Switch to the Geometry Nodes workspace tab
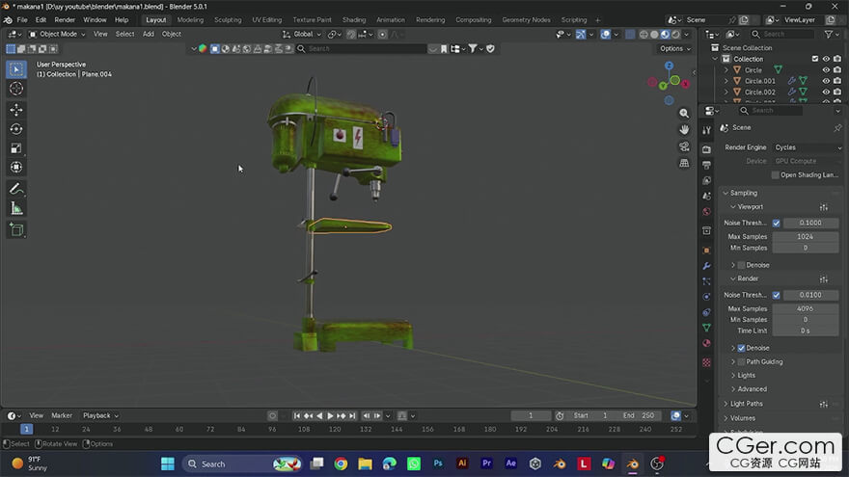The width and height of the screenshot is (849, 477). pos(526,19)
